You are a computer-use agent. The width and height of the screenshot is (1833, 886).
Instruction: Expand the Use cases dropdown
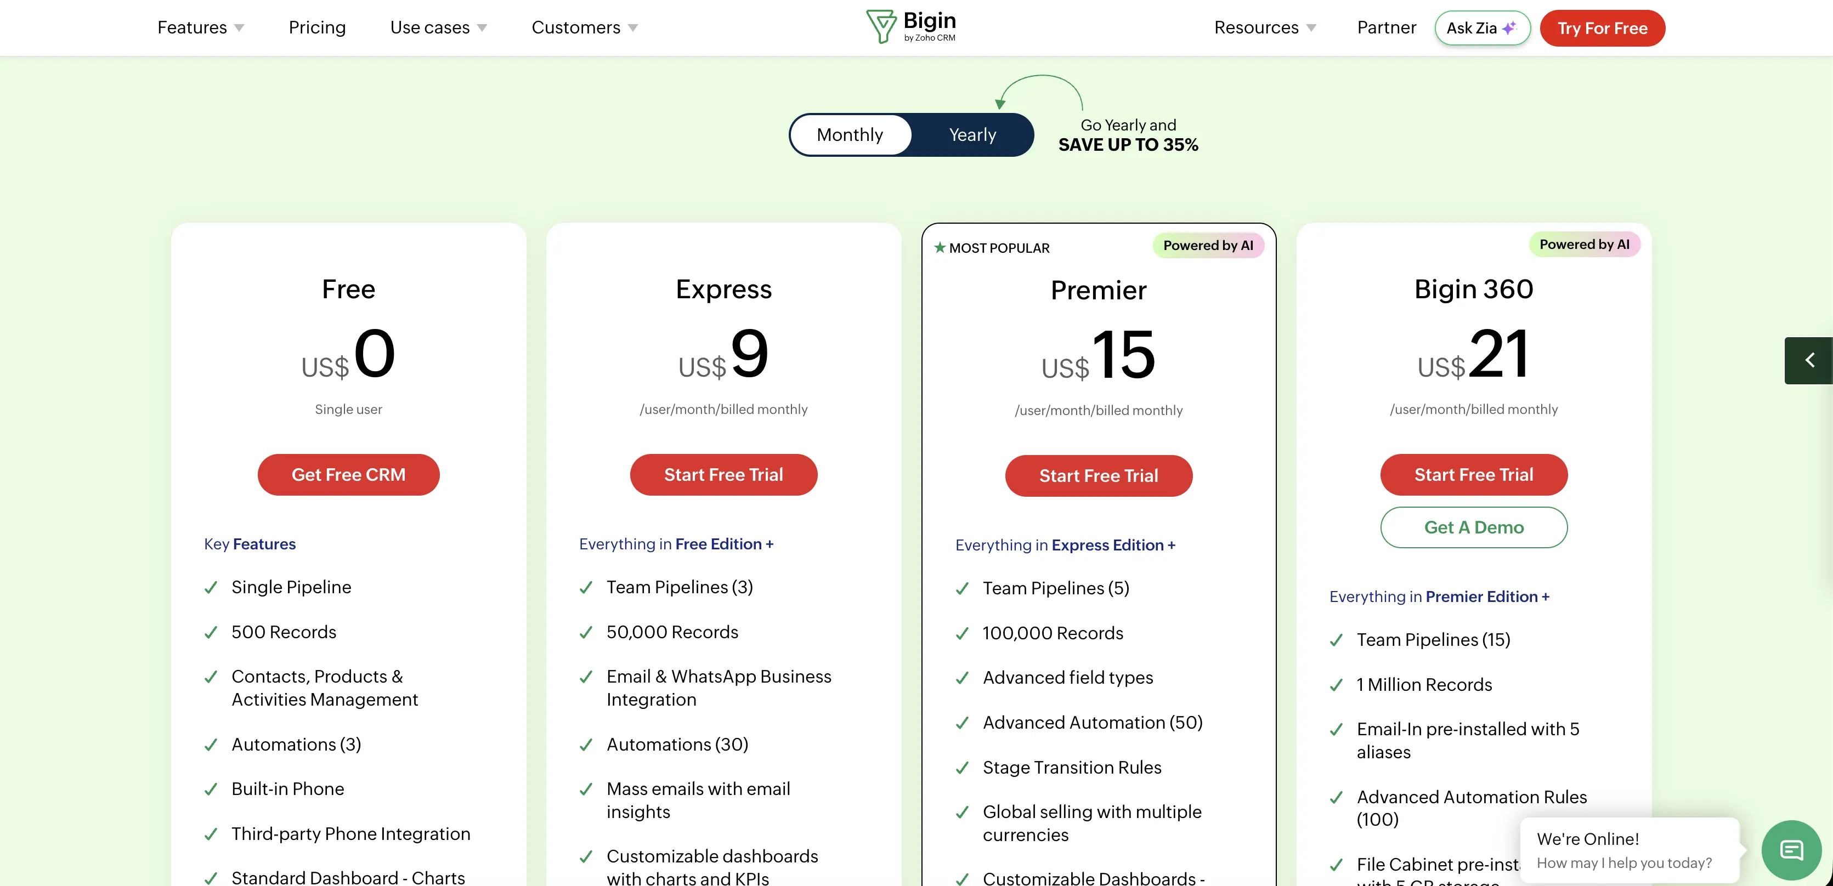coord(438,28)
